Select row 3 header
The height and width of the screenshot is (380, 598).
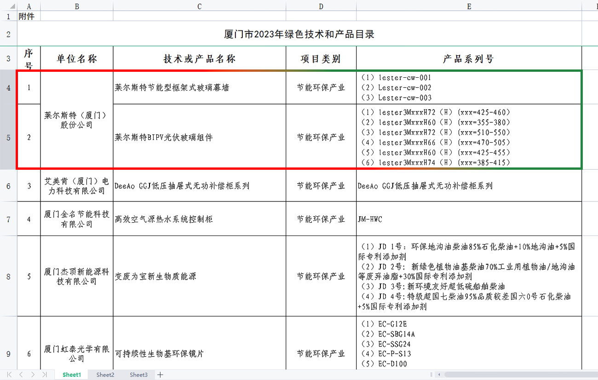[x=9, y=58]
